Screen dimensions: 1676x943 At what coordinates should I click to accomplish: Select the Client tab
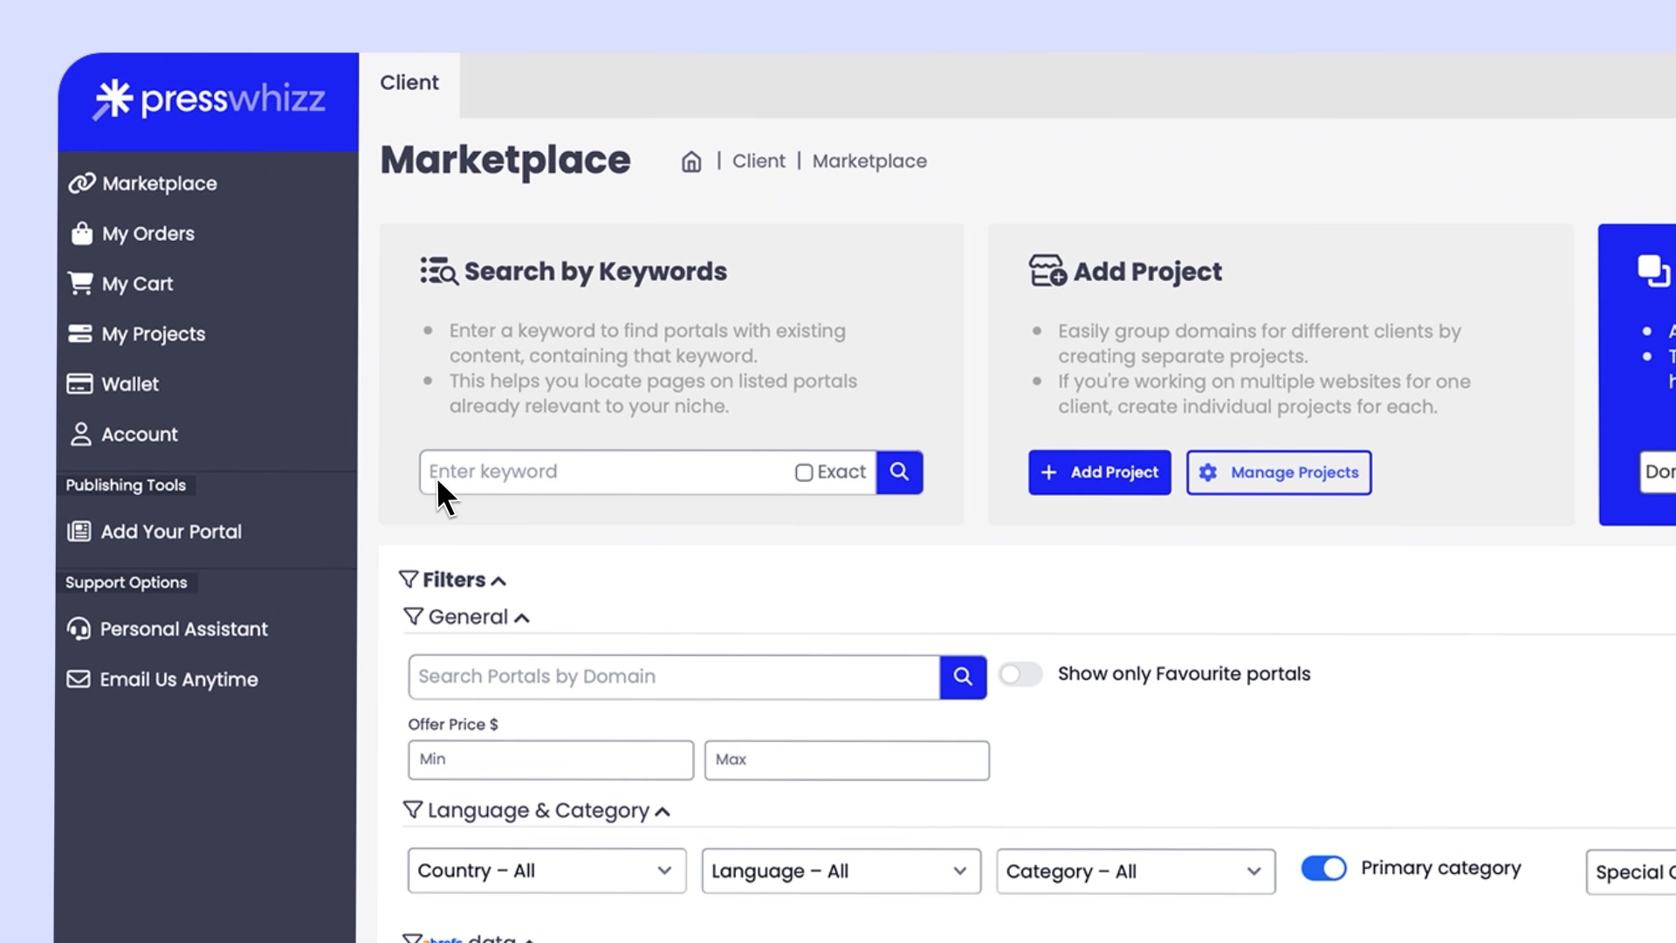(x=409, y=83)
